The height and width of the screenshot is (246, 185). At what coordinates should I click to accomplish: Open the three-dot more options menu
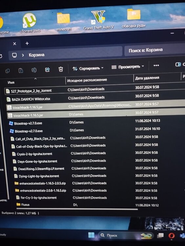tap(156, 65)
